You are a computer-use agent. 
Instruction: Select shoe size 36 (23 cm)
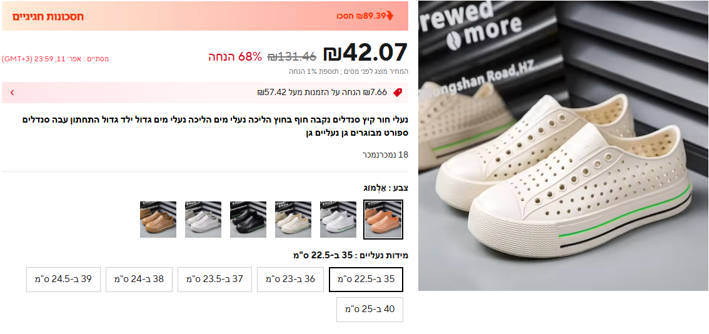pos(290,279)
